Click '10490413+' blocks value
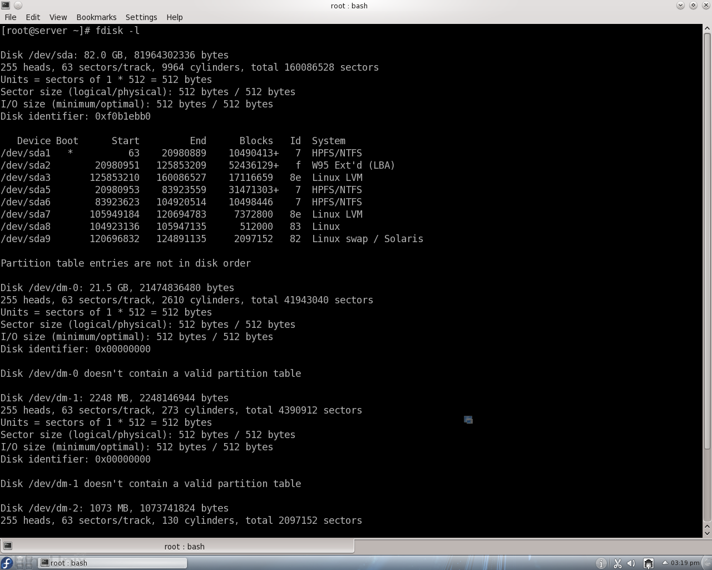Image resolution: width=712 pixels, height=570 pixels. click(x=254, y=153)
